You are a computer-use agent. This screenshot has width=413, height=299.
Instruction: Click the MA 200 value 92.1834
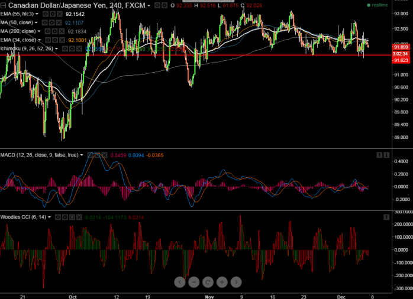[77, 31]
